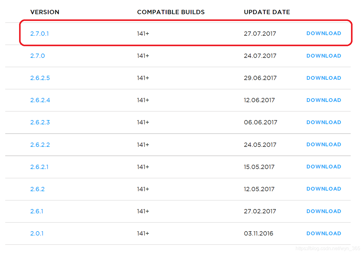Open version 2.6.2.1 link
The image size is (363, 254).
pos(39,167)
